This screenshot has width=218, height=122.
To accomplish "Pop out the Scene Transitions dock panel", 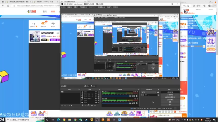I will point(158,89).
